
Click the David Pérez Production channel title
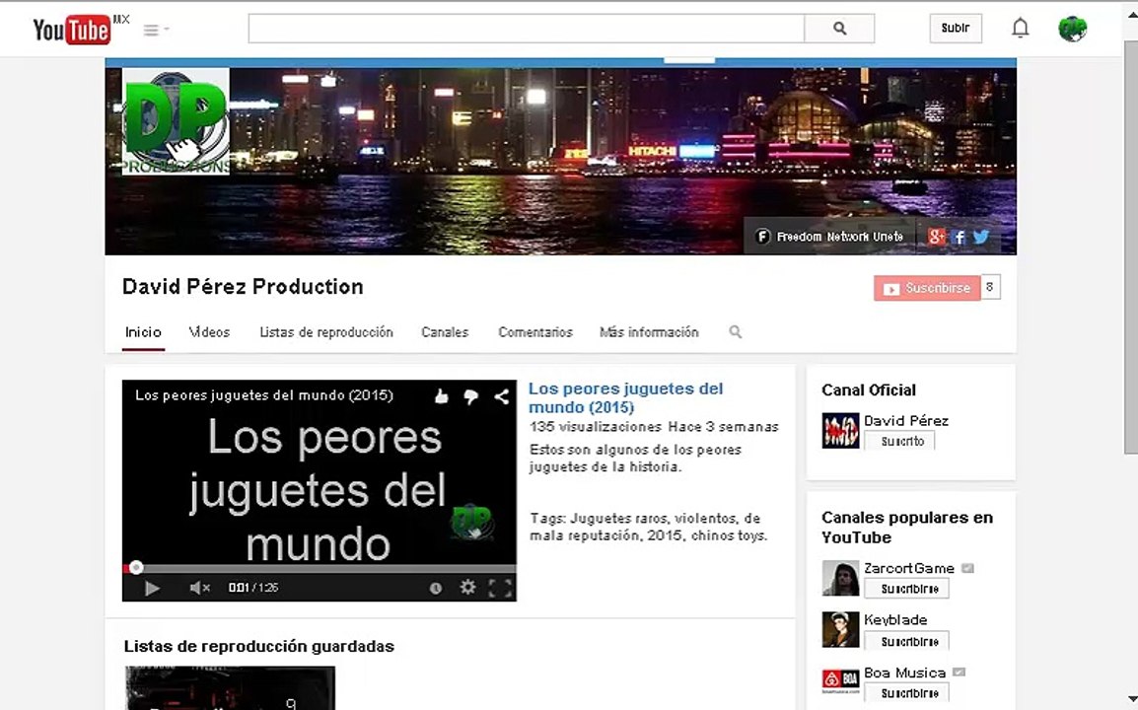click(243, 287)
